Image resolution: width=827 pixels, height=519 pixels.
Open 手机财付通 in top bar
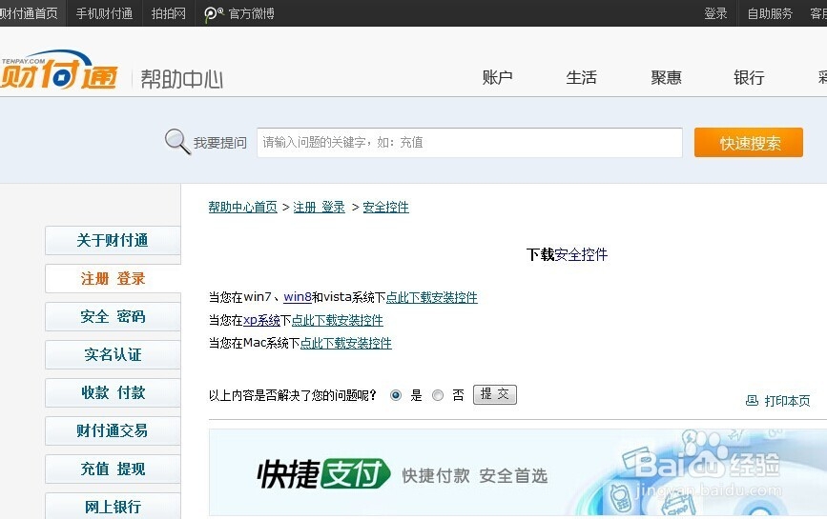[104, 13]
